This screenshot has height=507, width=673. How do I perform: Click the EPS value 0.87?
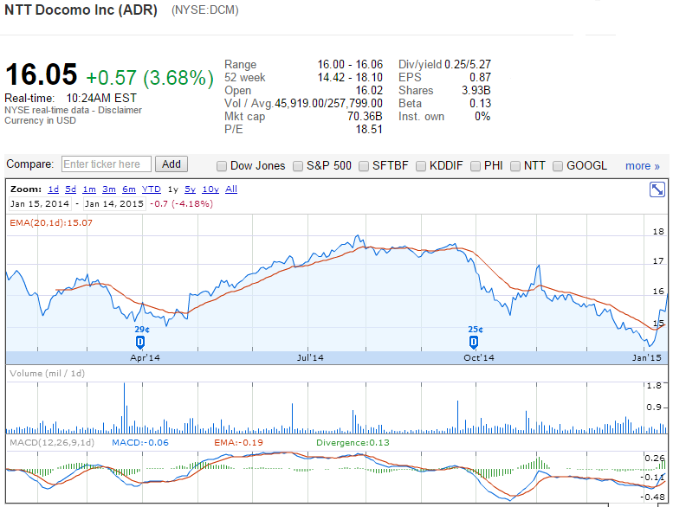pyautogui.click(x=481, y=78)
